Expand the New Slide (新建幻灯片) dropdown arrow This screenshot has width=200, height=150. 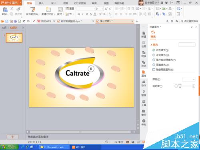pos(54,14)
